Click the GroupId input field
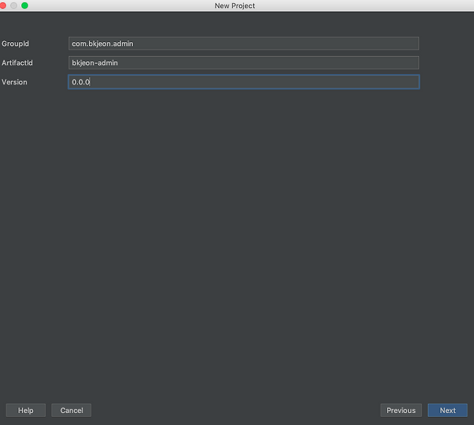 point(244,43)
